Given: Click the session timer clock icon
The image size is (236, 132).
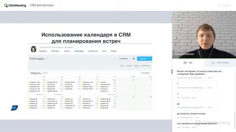Looking at the screenshot, I should (219, 5).
